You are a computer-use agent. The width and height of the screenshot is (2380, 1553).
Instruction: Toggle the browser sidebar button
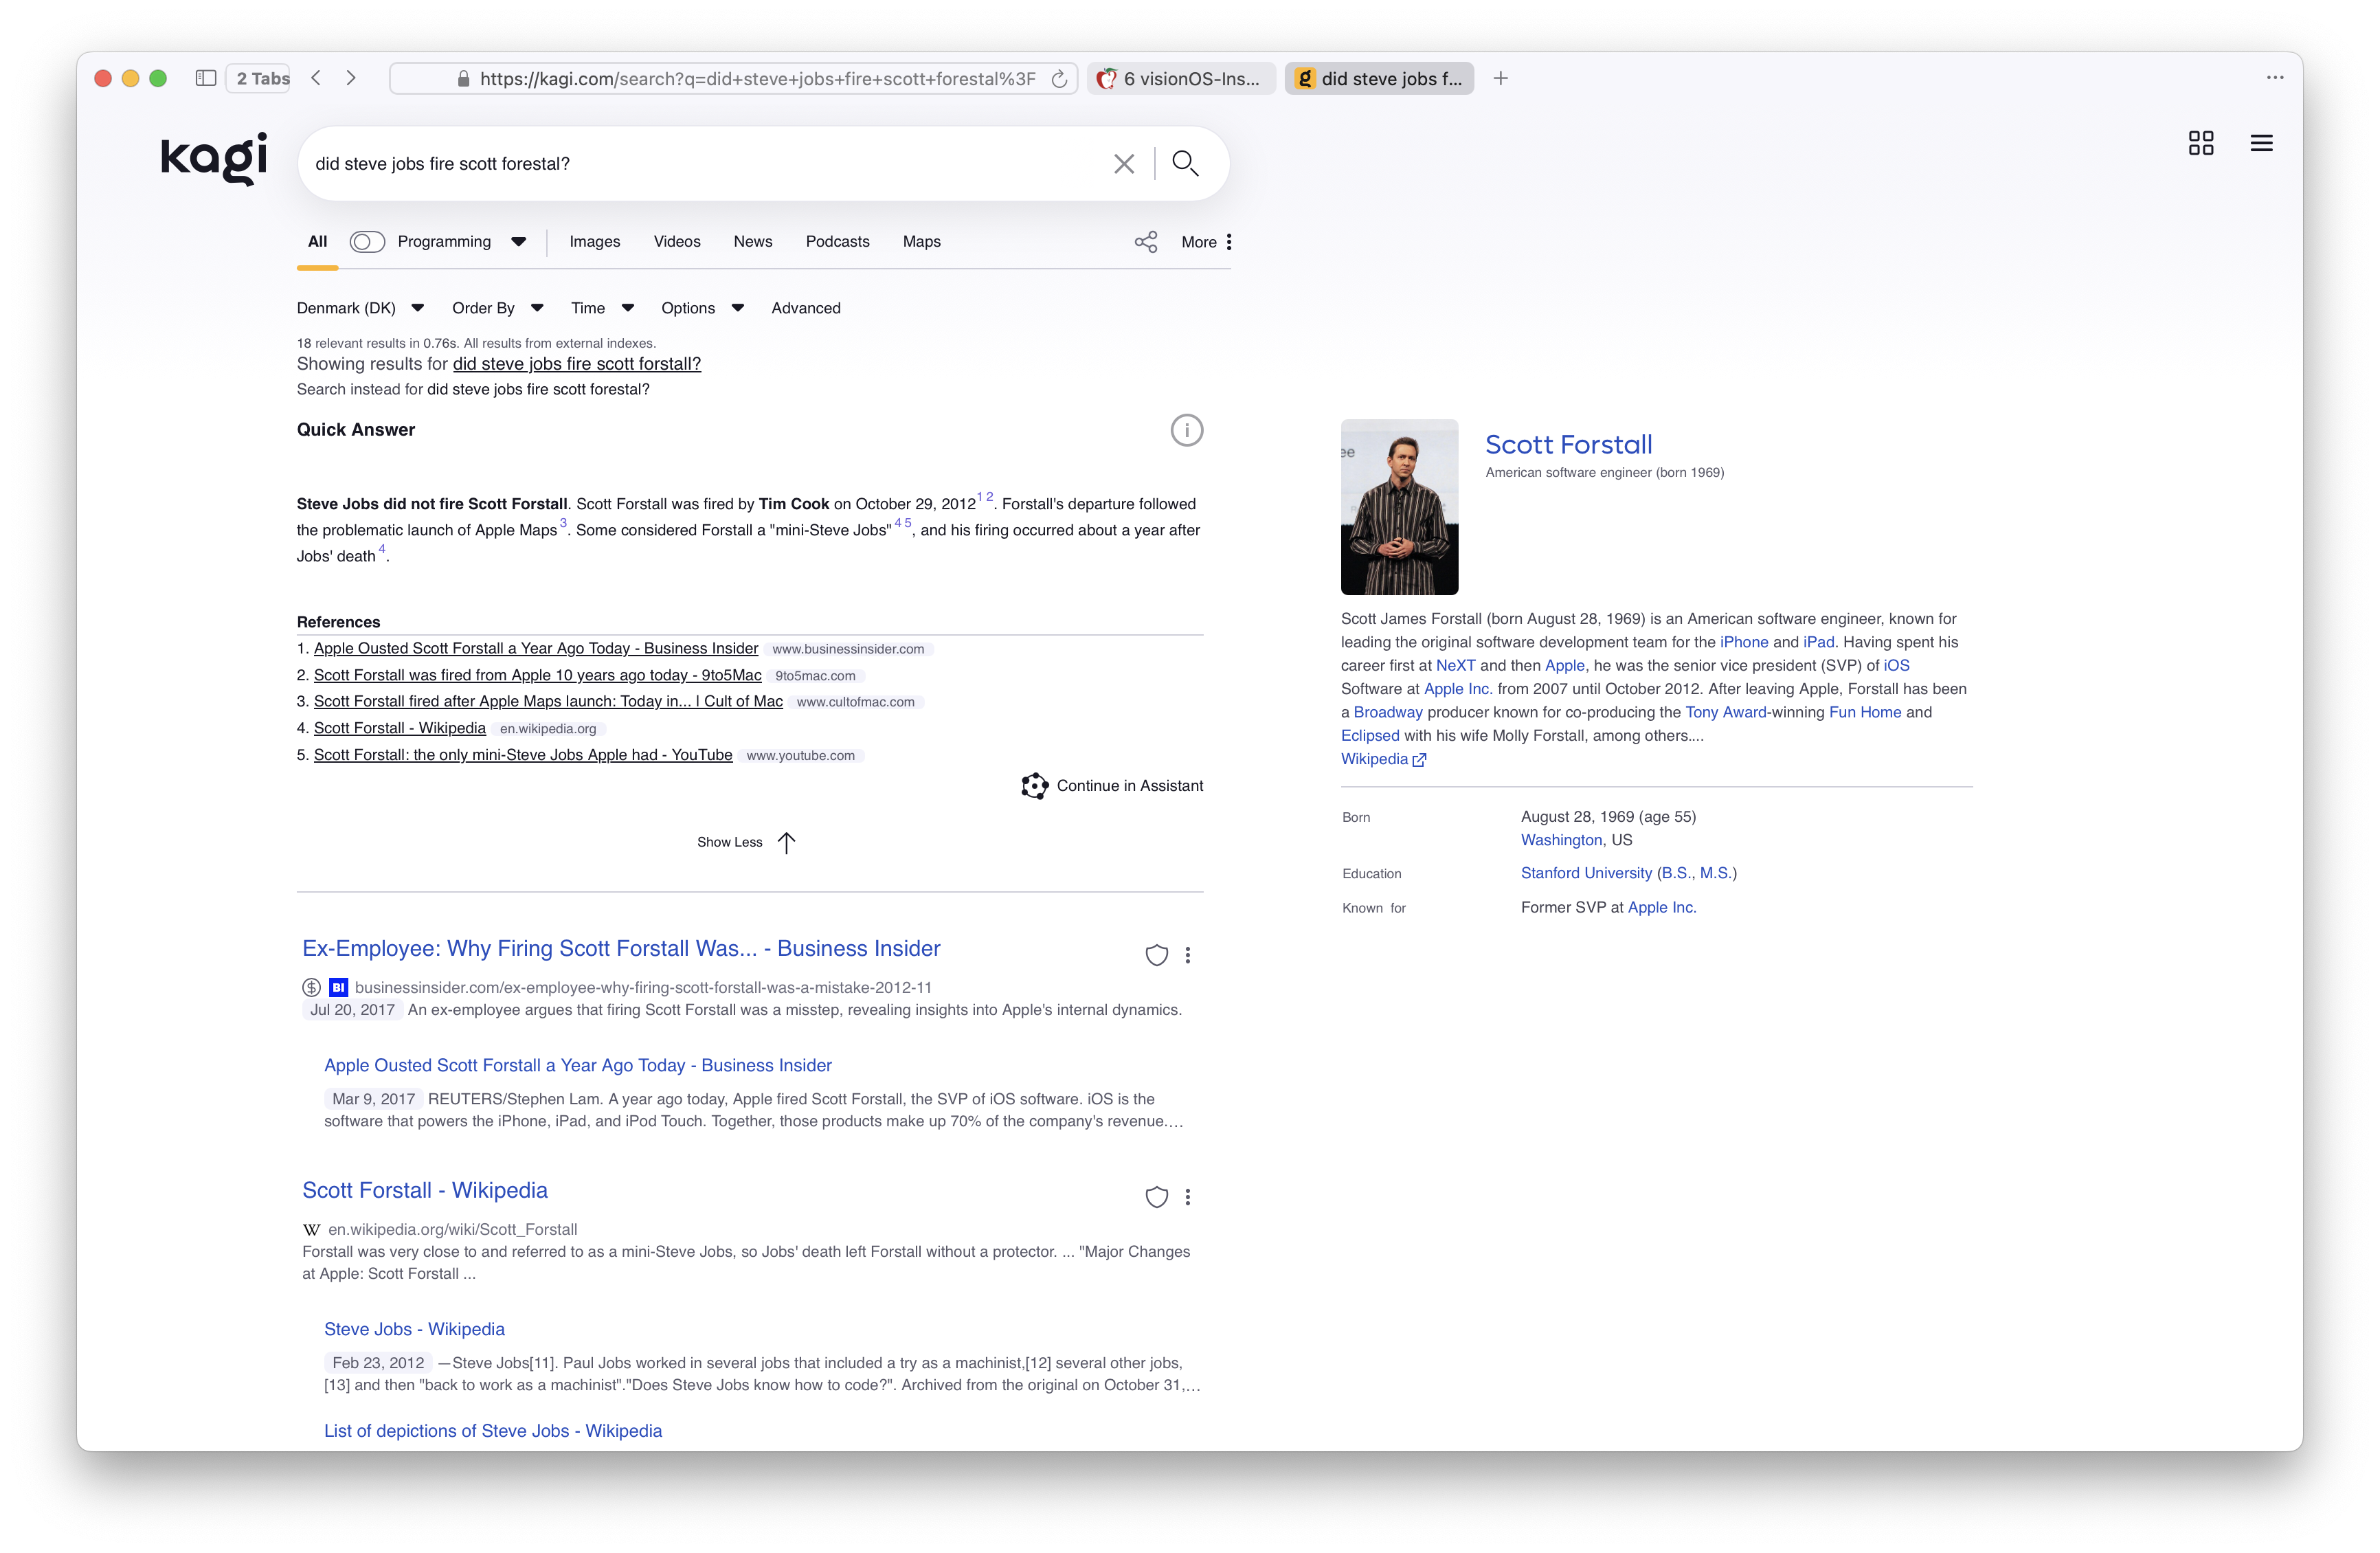[206, 78]
